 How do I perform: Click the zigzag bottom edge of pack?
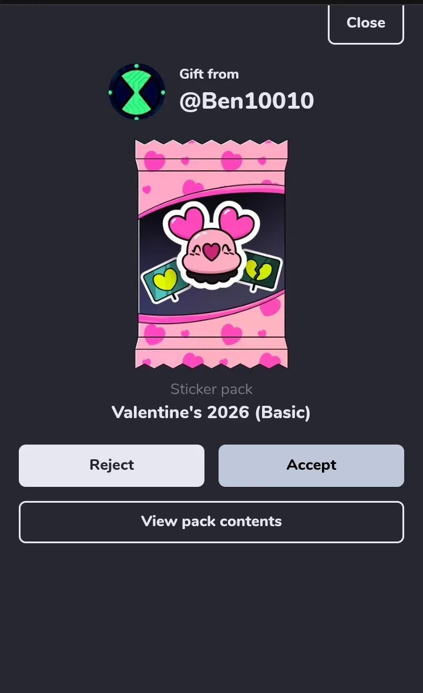pos(211,363)
